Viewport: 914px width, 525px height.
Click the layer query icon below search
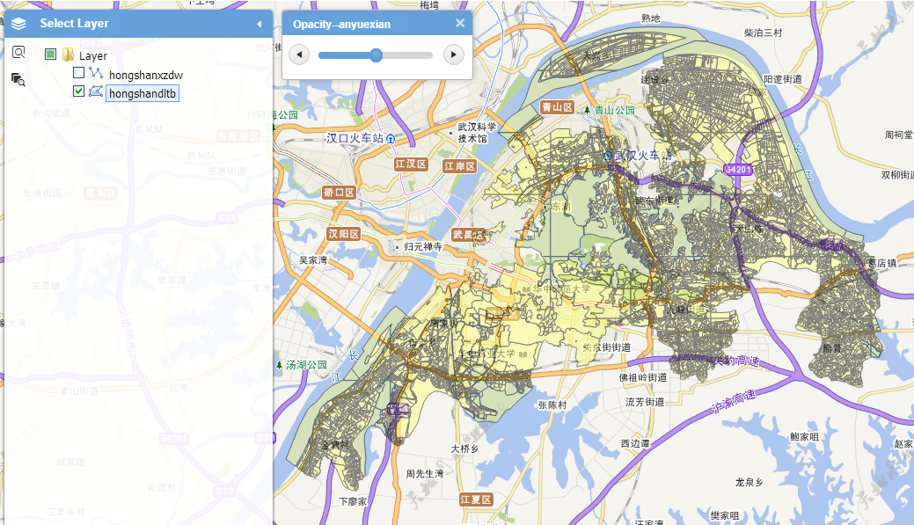pyautogui.click(x=18, y=80)
